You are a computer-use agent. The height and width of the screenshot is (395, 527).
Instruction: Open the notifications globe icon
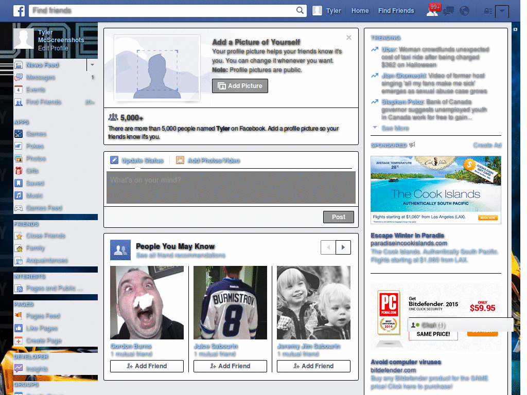pos(465,11)
